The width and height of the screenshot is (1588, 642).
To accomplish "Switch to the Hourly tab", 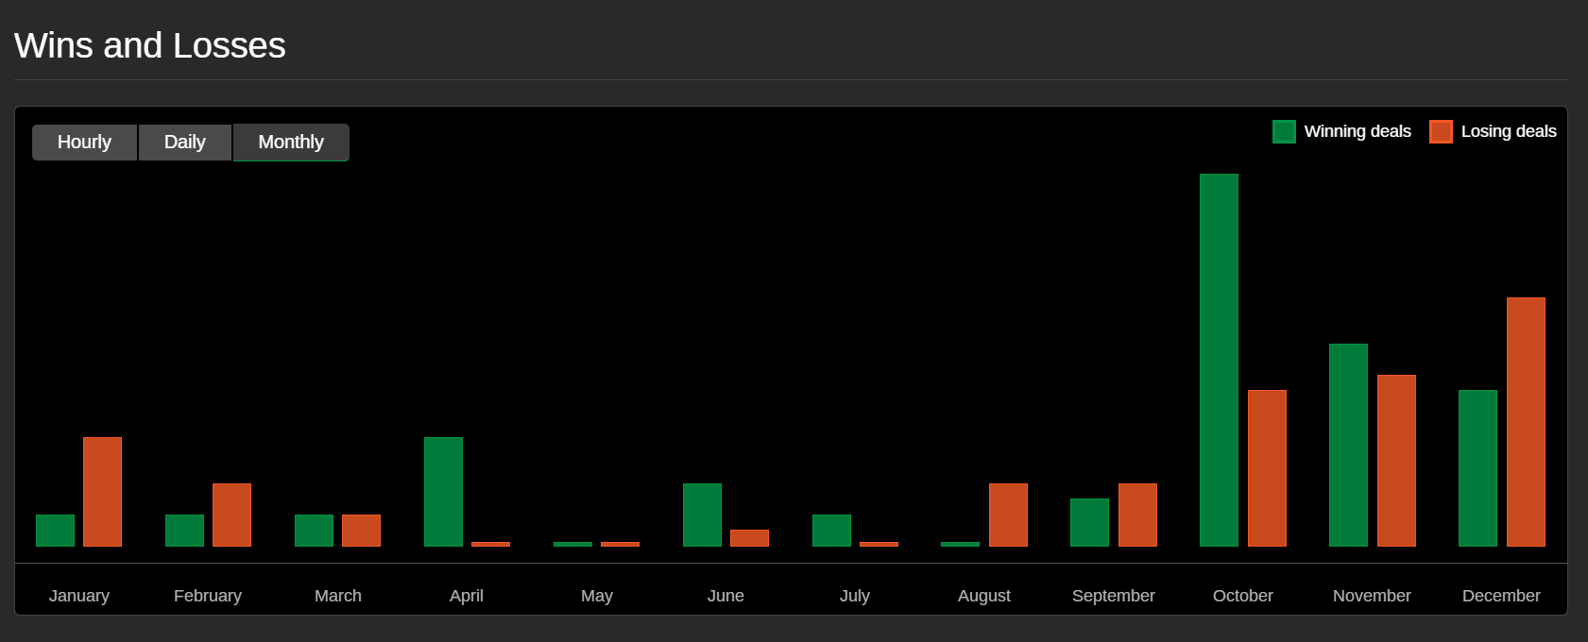I will click(x=84, y=143).
